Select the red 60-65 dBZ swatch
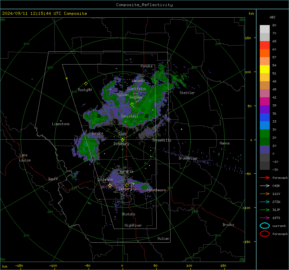The image size is (289, 270). pyautogui.click(x=265, y=45)
